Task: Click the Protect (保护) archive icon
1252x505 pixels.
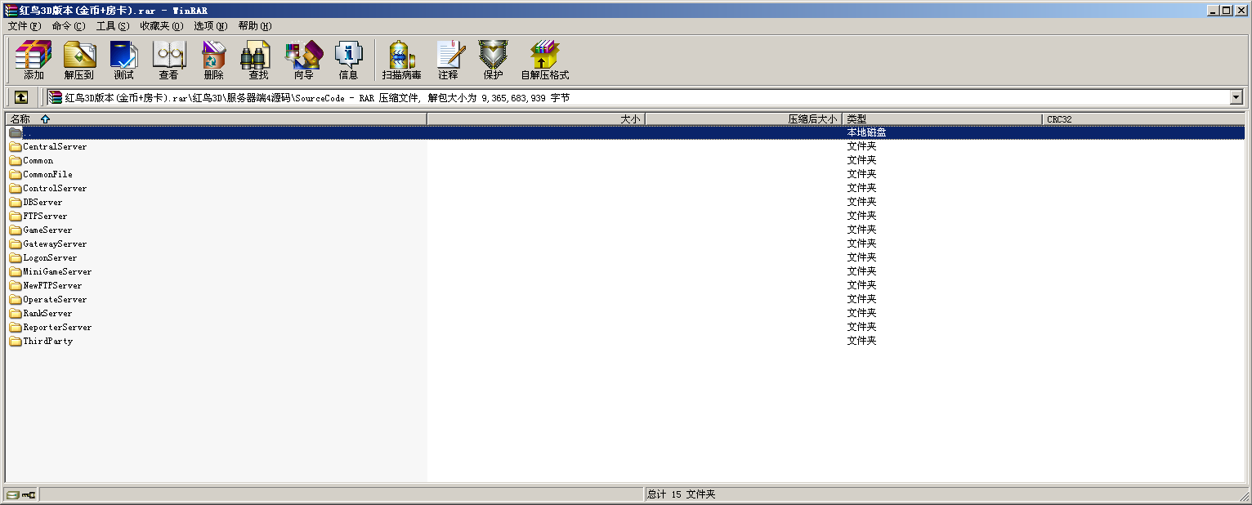Action: [x=493, y=60]
